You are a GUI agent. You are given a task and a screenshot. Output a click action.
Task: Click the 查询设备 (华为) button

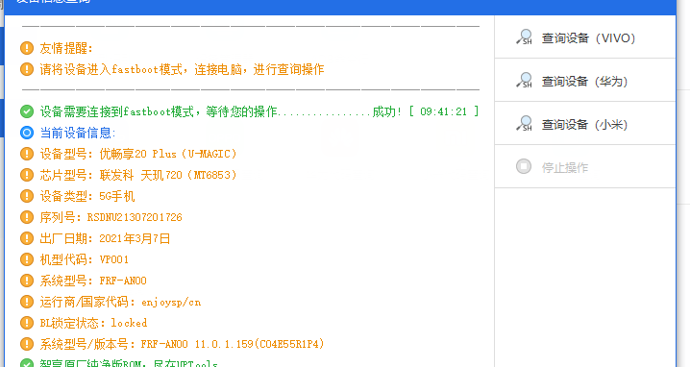pos(585,81)
